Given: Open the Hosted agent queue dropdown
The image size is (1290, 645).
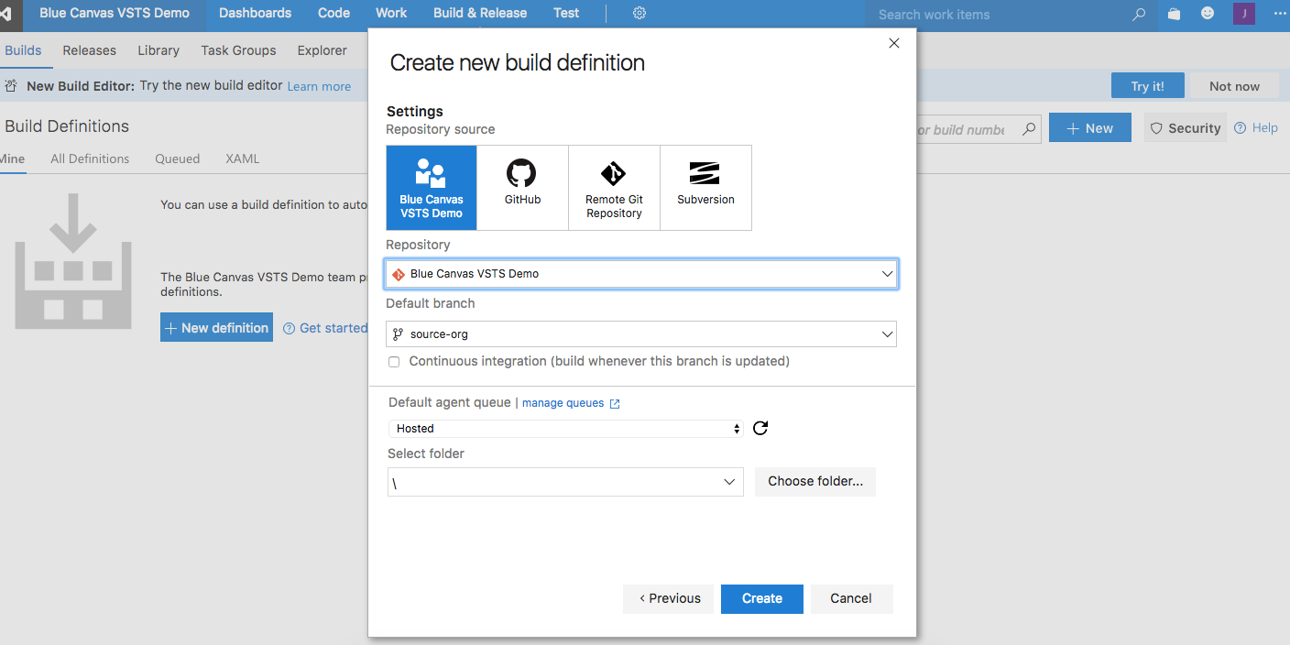Looking at the screenshot, I should (565, 428).
